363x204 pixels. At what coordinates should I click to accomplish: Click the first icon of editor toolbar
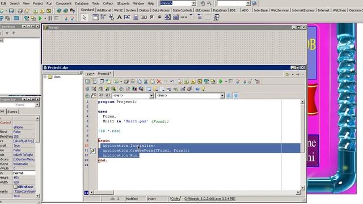87,82
